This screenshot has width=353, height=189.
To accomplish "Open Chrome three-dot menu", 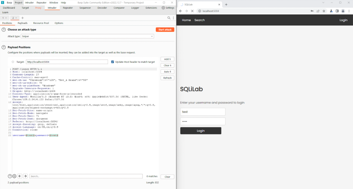I will pyautogui.click(x=349, y=11).
